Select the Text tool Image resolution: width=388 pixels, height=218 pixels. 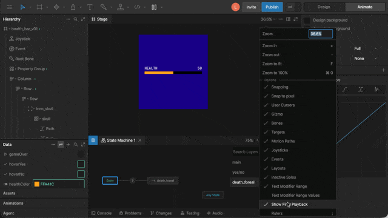pos(90,7)
